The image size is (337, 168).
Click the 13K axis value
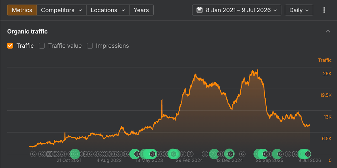pos(327,117)
